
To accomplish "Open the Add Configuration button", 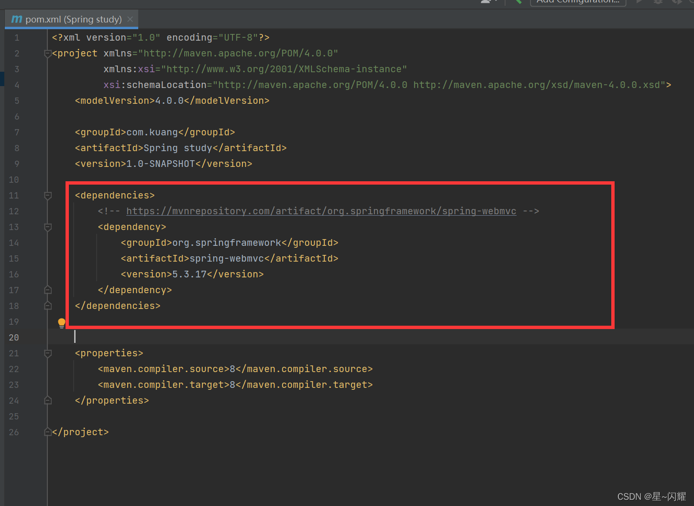I will pyautogui.click(x=578, y=2).
